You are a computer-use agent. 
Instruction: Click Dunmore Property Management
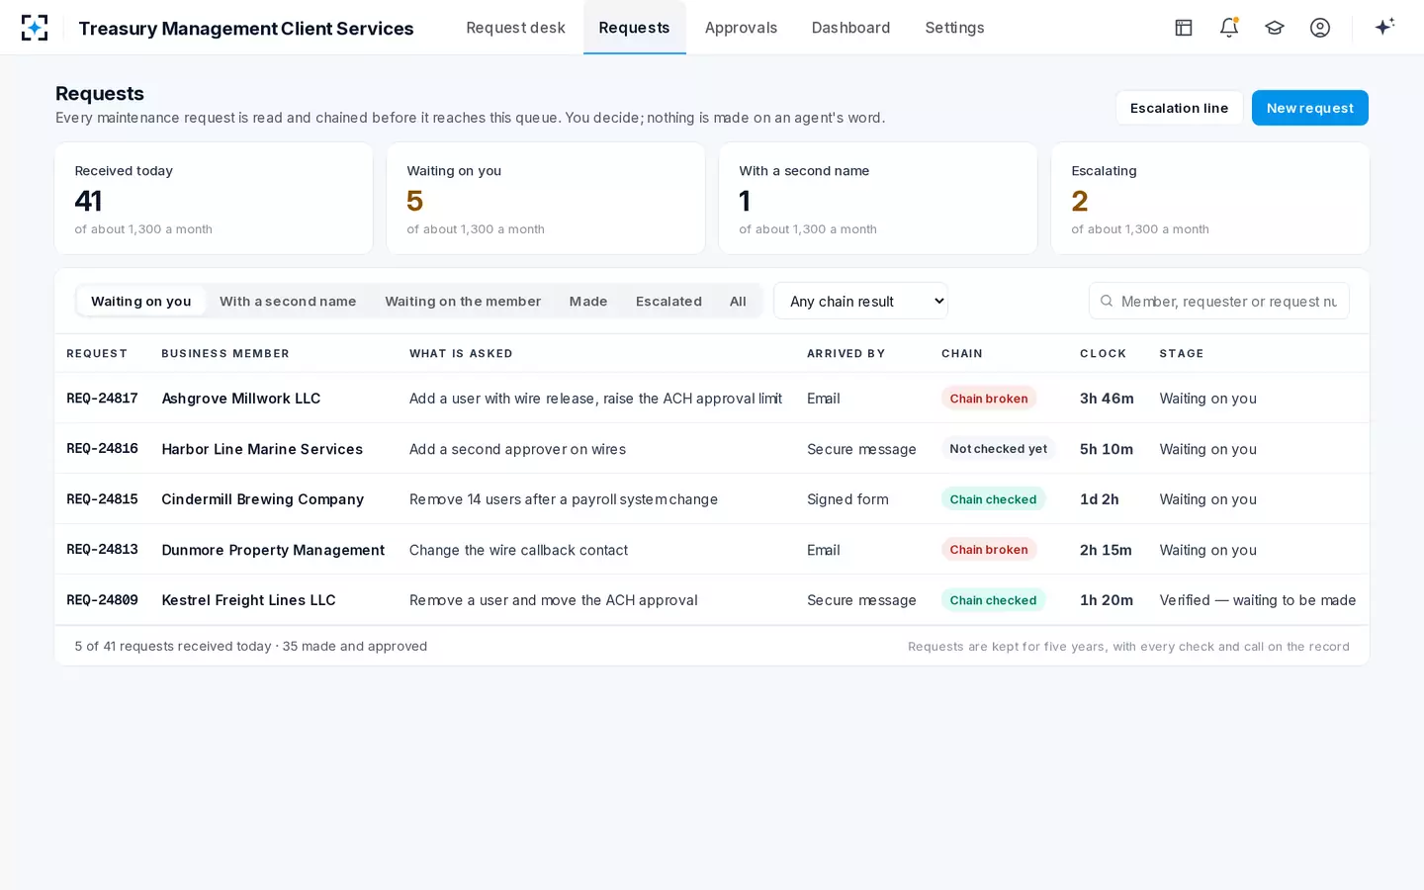click(x=273, y=550)
